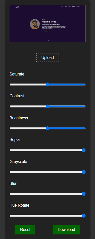This screenshot has width=95, height=239.
Task: Click the Brightness slider handle
Action: [47, 128]
